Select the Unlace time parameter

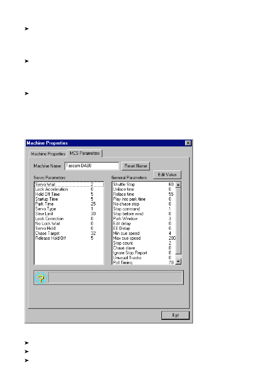(144, 189)
